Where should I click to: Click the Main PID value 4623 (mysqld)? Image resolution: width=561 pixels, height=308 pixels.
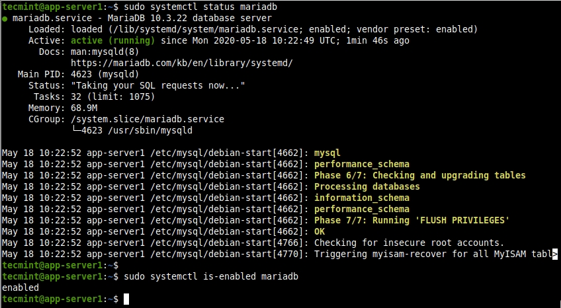pos(98,74)
